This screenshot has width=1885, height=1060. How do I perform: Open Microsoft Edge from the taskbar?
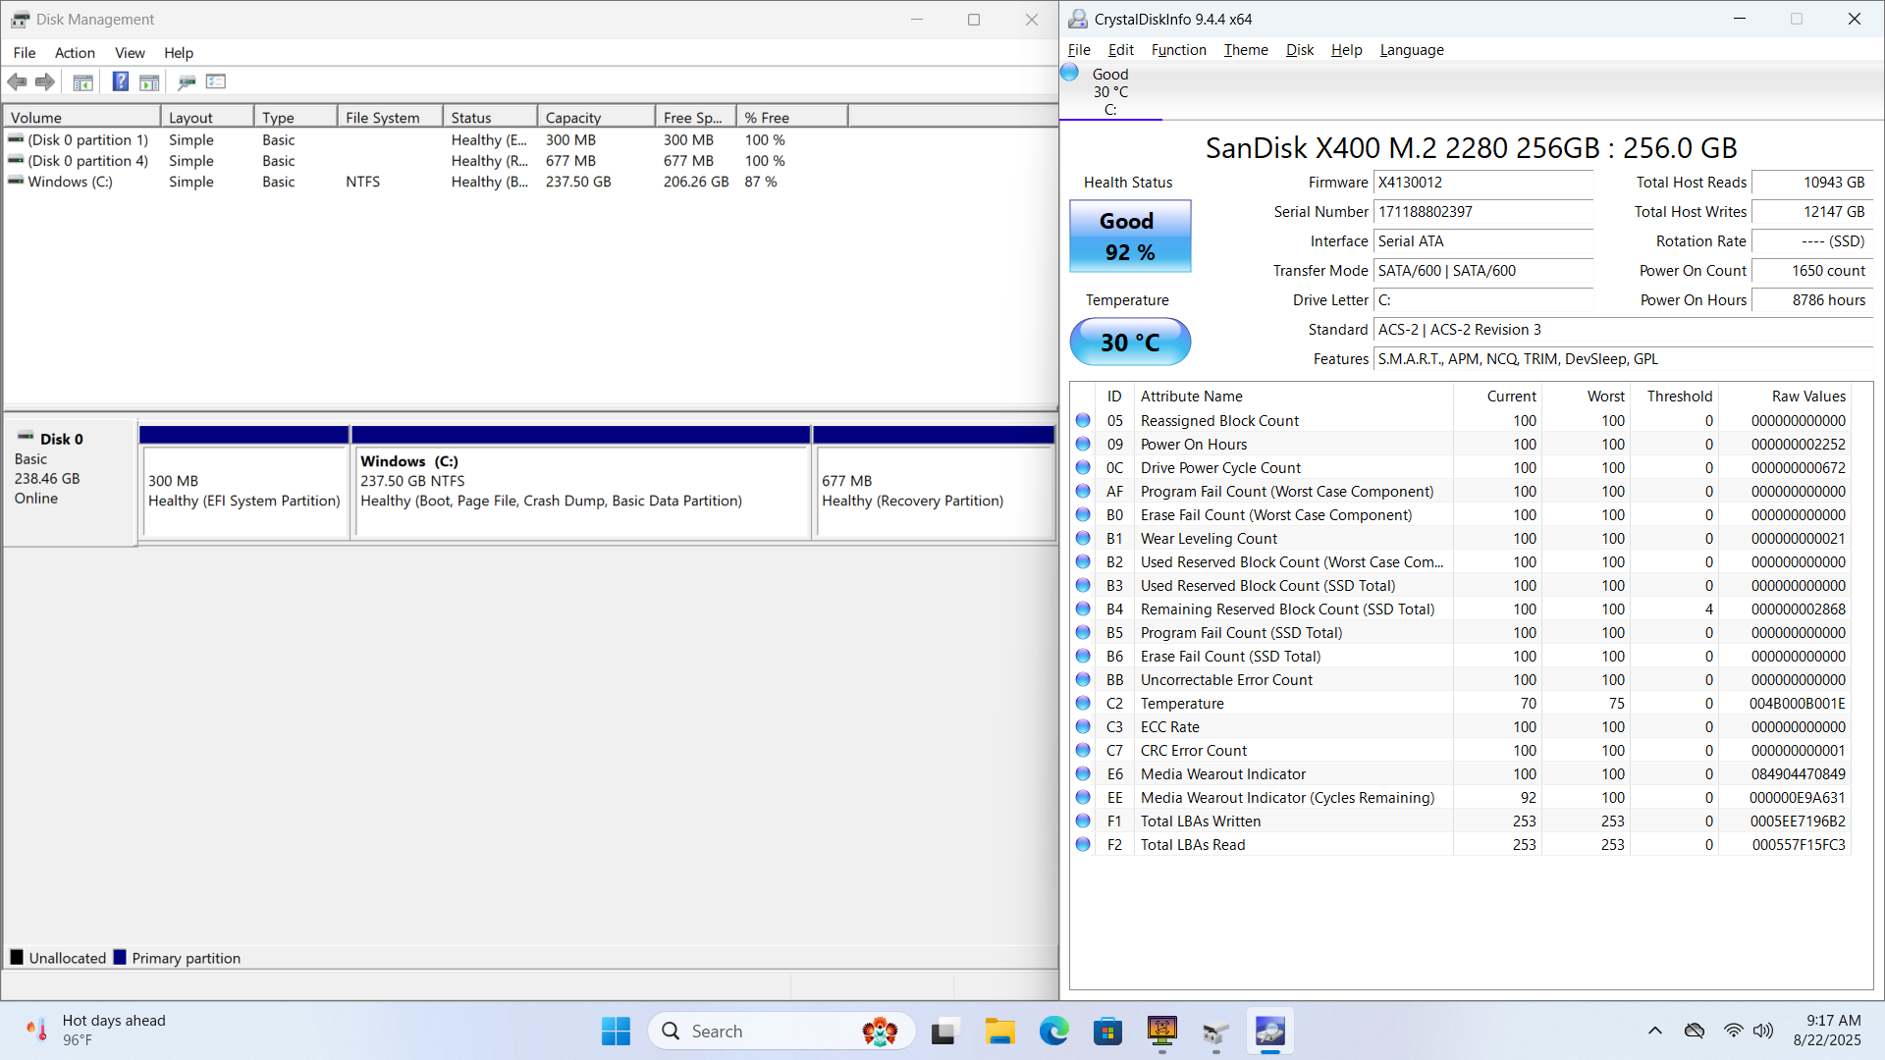coord(1053,1031)
